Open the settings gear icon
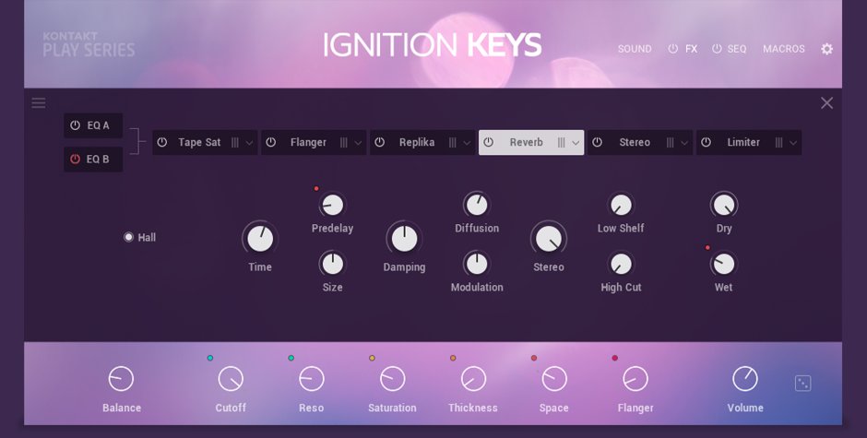Screen dimensions: 867x438 826,49
